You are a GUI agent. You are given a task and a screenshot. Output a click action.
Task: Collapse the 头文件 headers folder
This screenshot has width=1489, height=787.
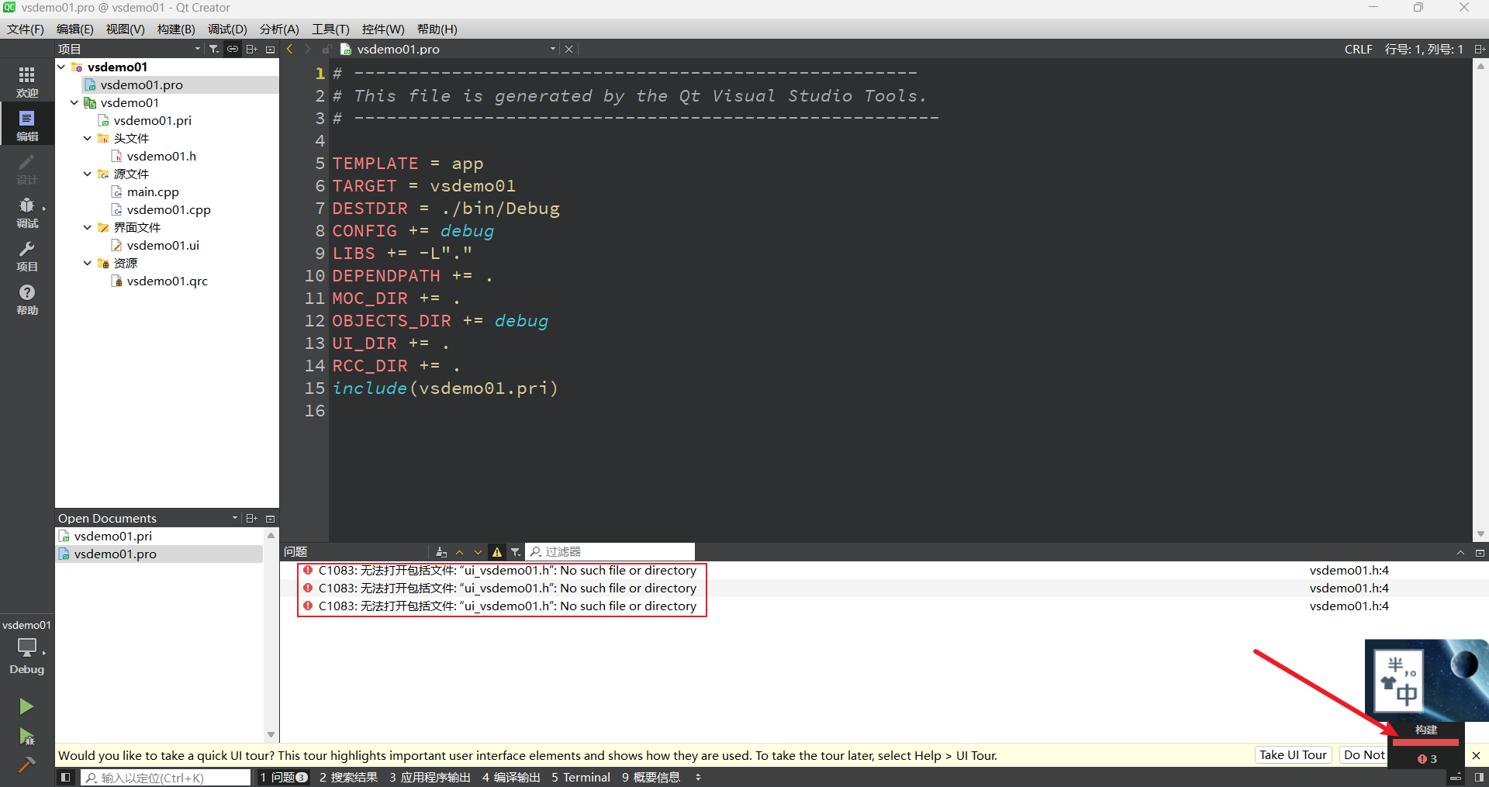coord(88,138)
